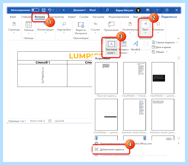
Task: Switch to the Вид tab
Action: [x=135, y=17]
